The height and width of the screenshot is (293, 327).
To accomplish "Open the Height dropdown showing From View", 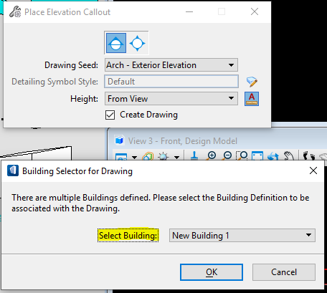I will click(171, 99).
